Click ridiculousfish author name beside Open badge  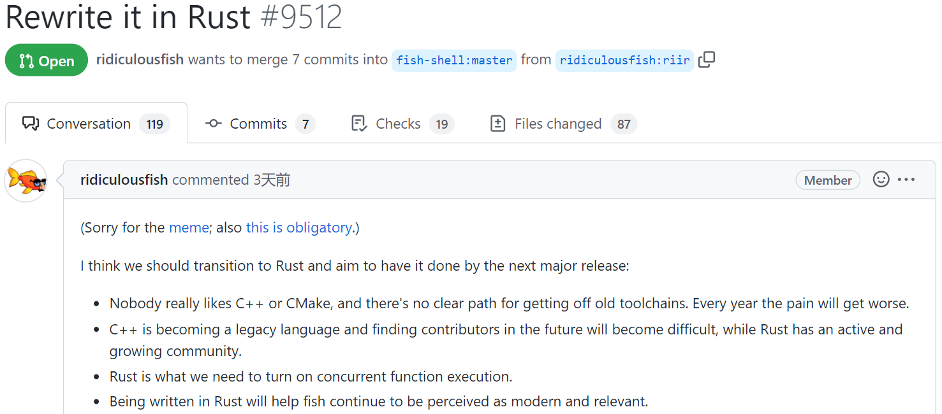click(x=140, y=60)
